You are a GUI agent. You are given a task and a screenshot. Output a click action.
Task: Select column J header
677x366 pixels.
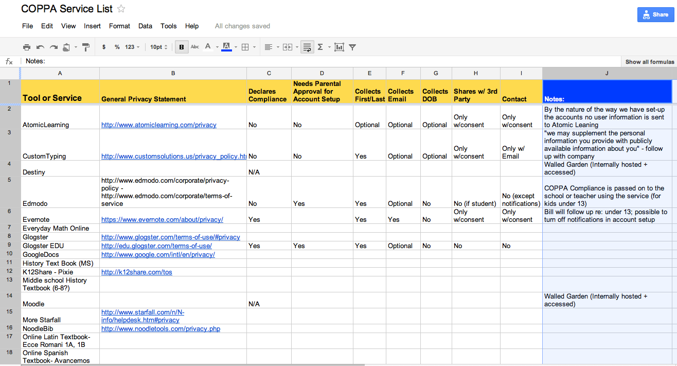point(607,73)
